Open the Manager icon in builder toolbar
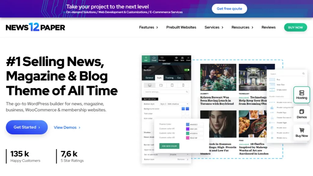 pyautogui.click(x=162, y=58)
